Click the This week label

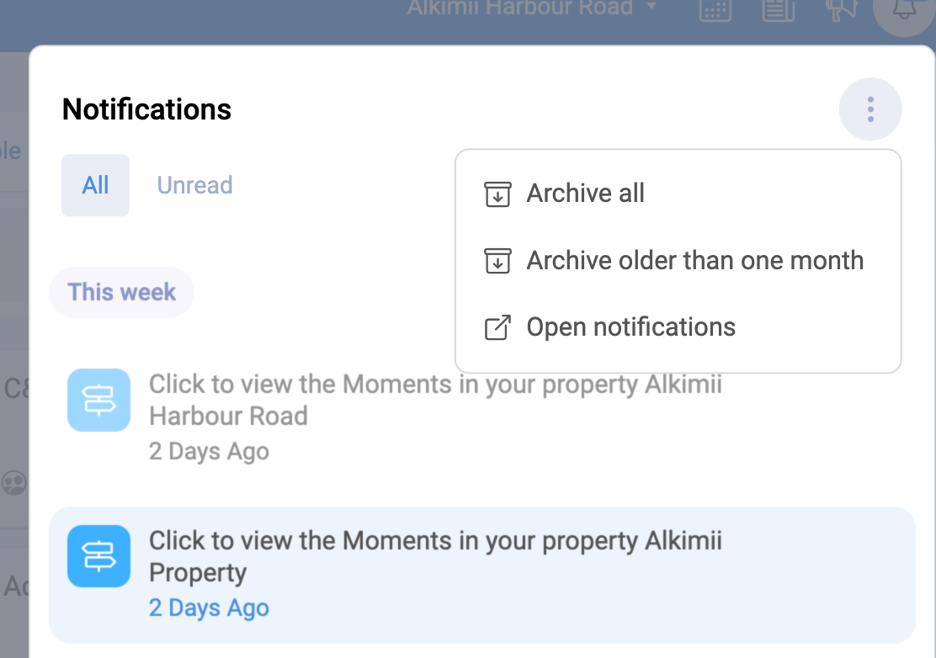[x=121, y=291]
